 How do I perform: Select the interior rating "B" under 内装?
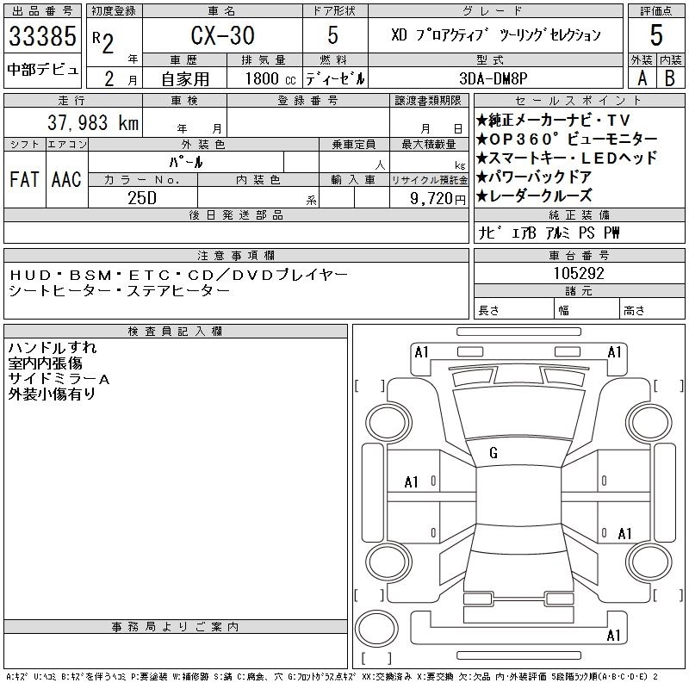[x=670, y=78]
